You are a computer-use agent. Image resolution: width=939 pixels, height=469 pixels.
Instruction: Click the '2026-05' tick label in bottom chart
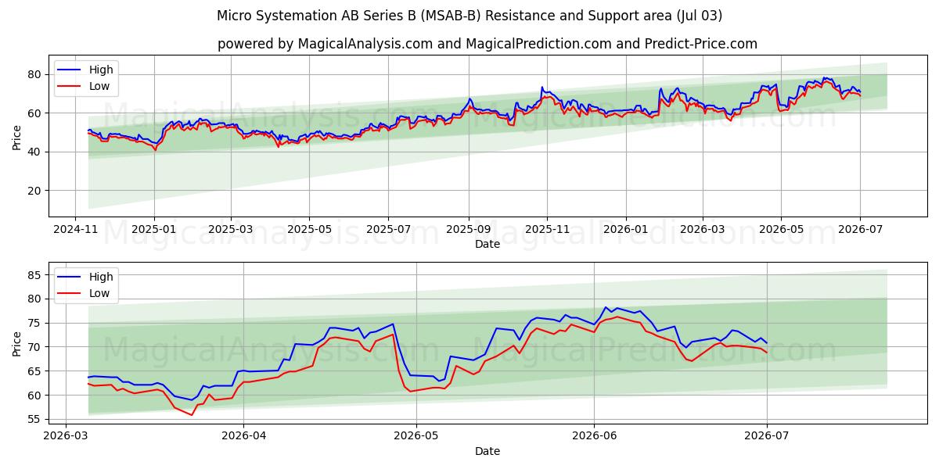pyautogui.click(x=416, y=437)
